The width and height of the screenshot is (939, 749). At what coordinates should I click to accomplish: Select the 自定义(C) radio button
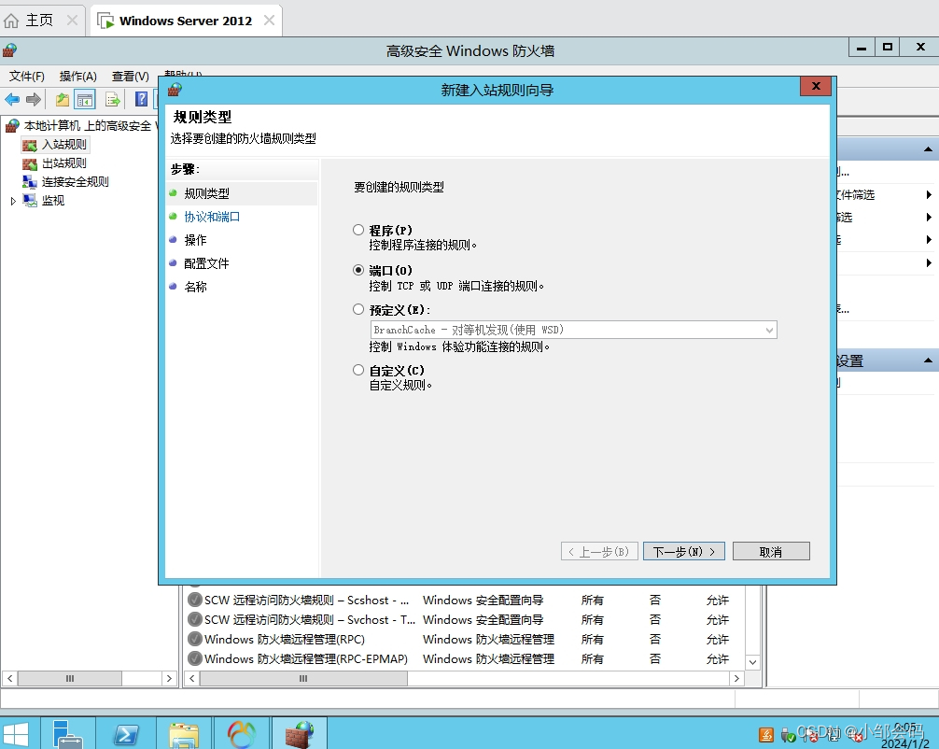click(358, 370)
